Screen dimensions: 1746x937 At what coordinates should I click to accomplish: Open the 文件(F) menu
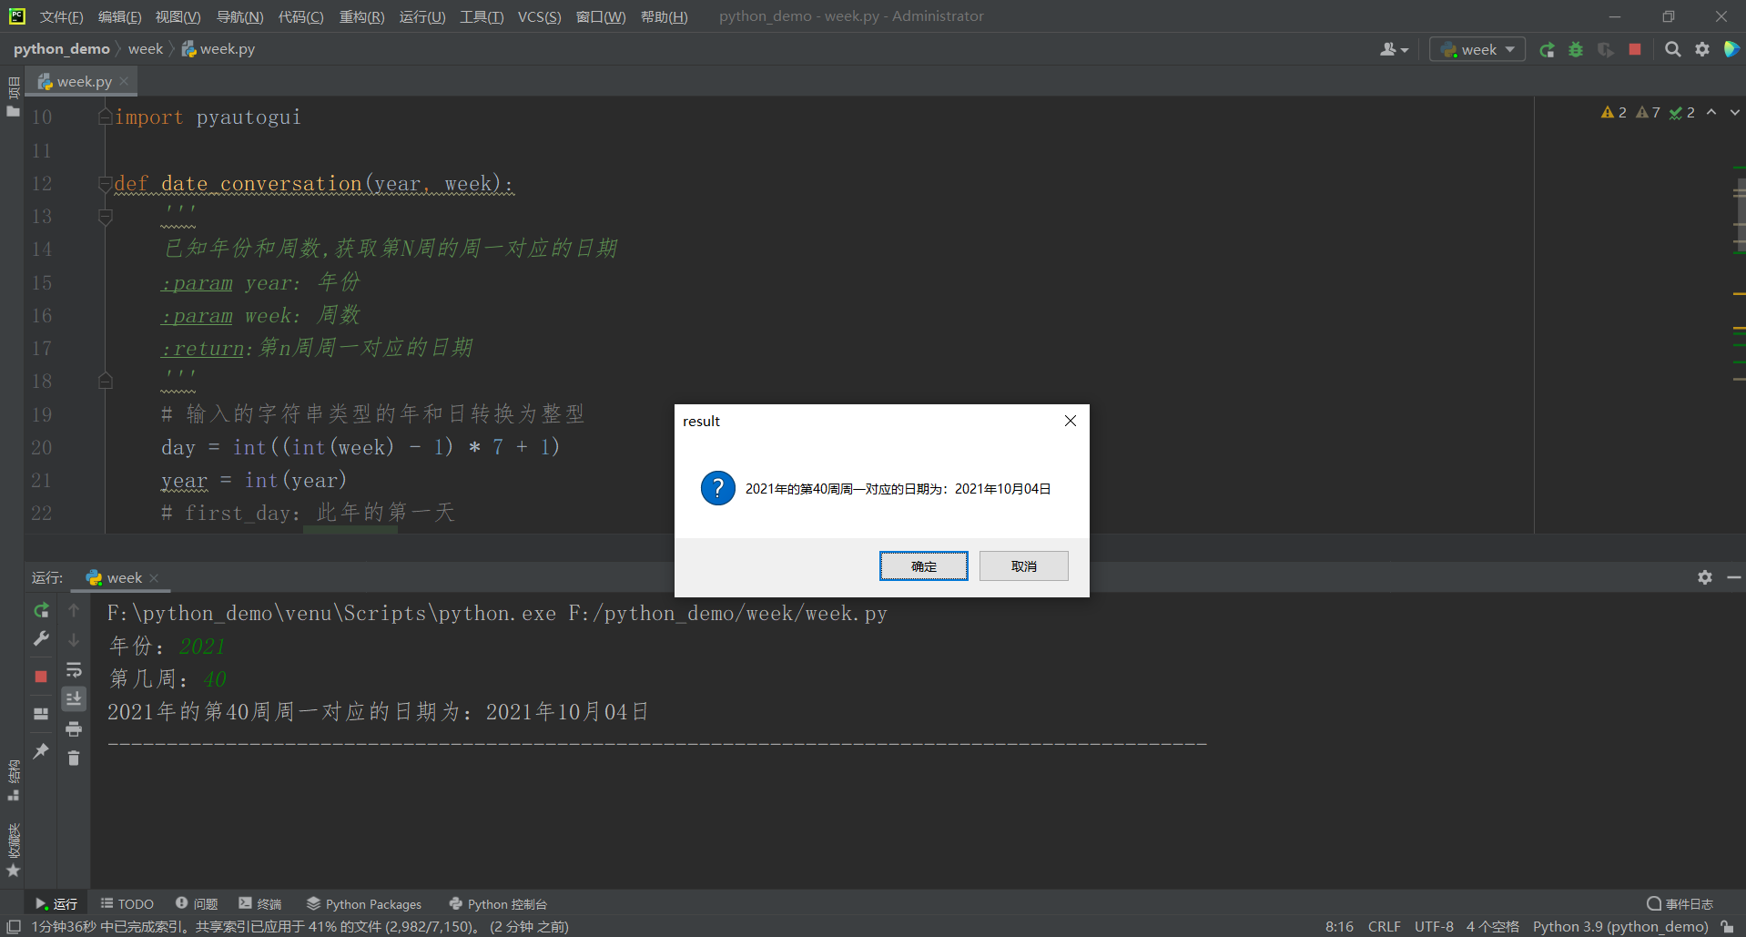(61, 16)
